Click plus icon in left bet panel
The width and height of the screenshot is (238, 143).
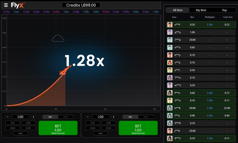click(x=33, y=117)
